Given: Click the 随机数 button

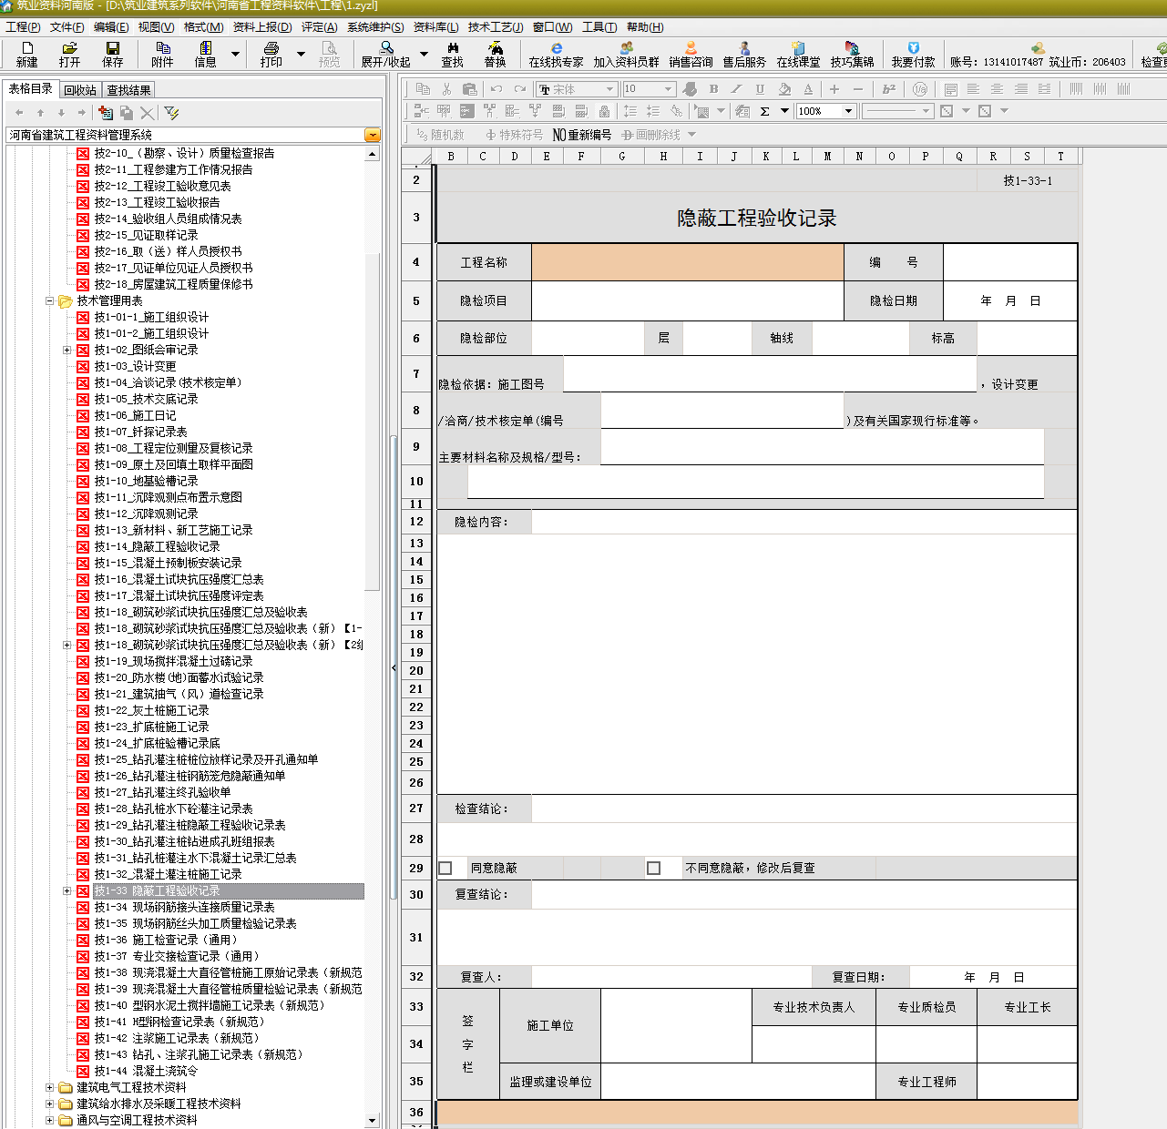Looking at the screenshot, I should click(x=441, y=135).
